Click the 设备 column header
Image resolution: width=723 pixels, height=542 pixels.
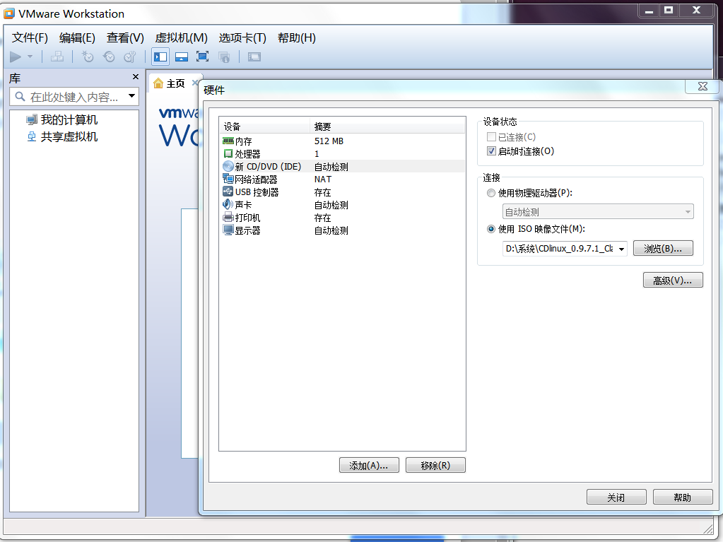click(264, 126)
